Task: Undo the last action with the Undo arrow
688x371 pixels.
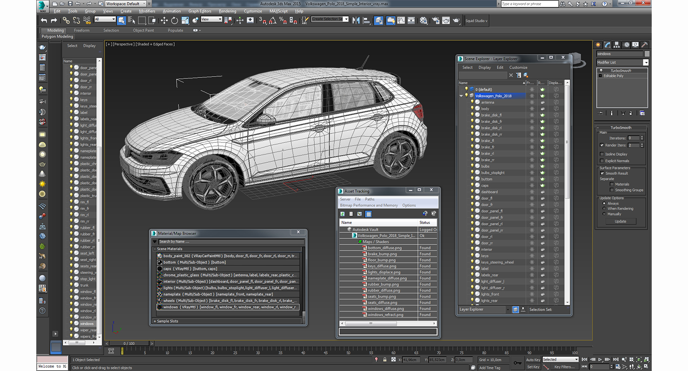Action: (x=44, y=20)
